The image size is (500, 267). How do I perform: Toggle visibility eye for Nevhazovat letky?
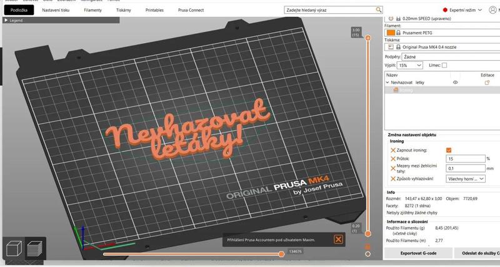coord(455,83)
